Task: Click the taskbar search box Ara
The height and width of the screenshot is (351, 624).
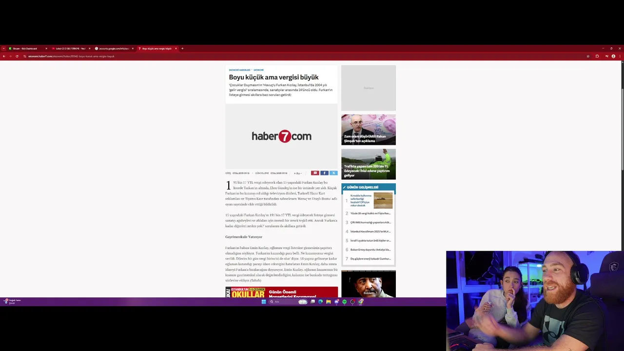Action: pyautogui.click(x=289, y=302)
